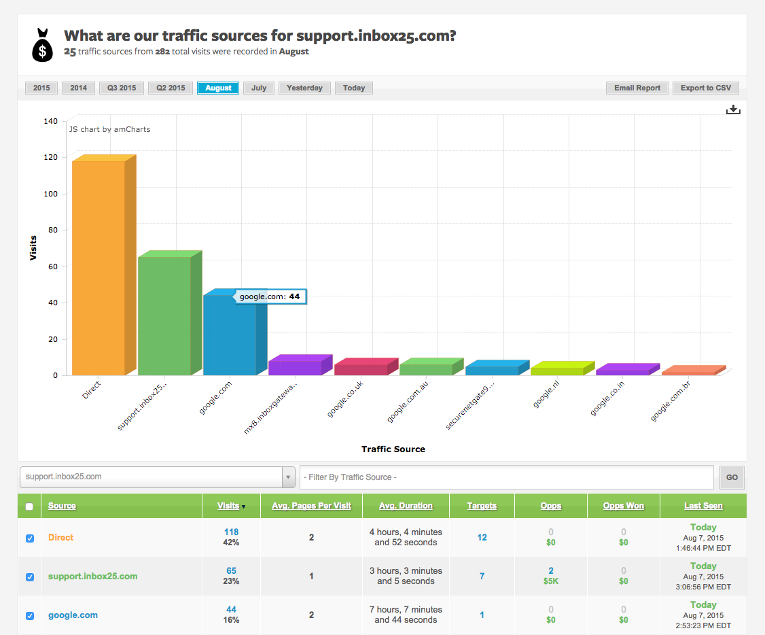Sort table by Last Seen column
Viewport: 765px width, 635px height.
(x=703, y=506)
